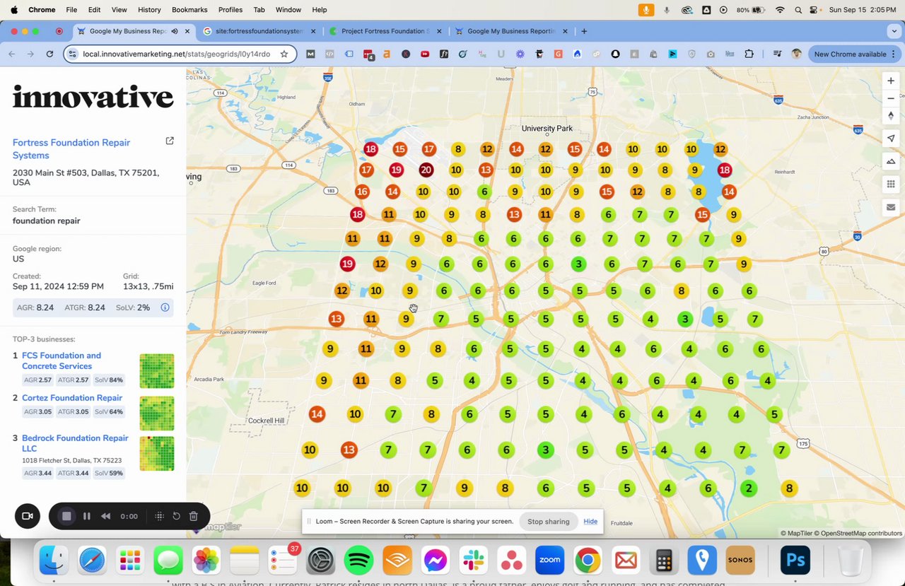Open Zoom from the Dock
This screenshot has width=905, height=586.
(x=549, y=561)
